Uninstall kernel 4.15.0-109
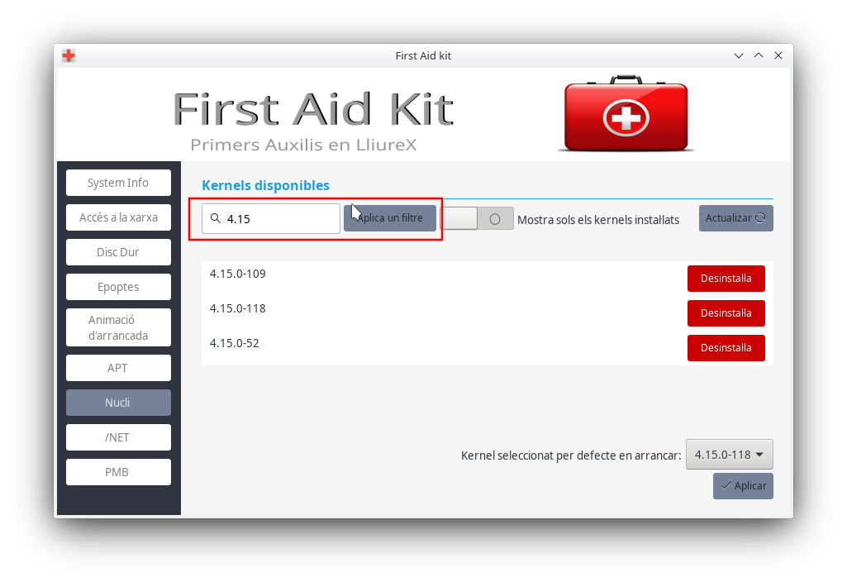The image size is (847, 582). (x=726, y=279)
